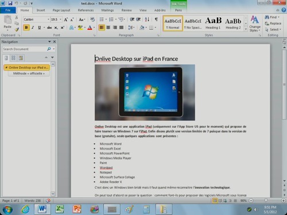287x215 pixels.
Task: Adjust the zoom slider in status bar
Action: (266, 200)
